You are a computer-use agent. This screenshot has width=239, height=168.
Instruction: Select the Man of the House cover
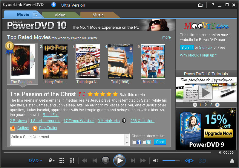click(153, 62)
